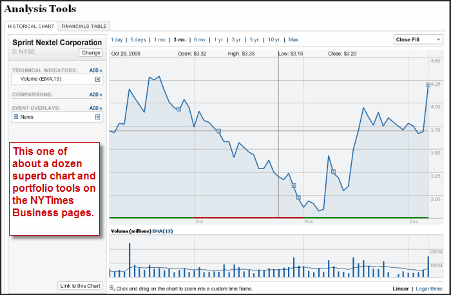Open Close Fill chart style dropdown
Image resolution: width=451 pixels, height=295 pixels.
tap(418, 39)
